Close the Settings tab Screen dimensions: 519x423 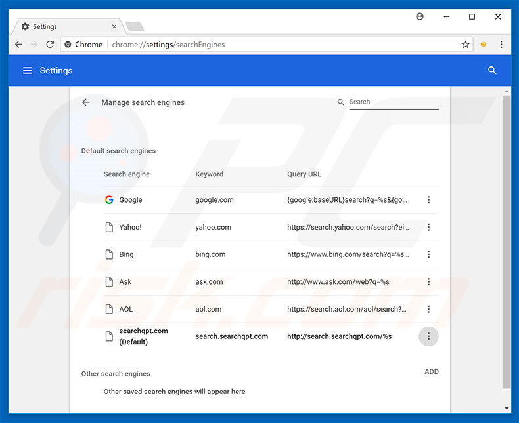click(x=114, y=26)
